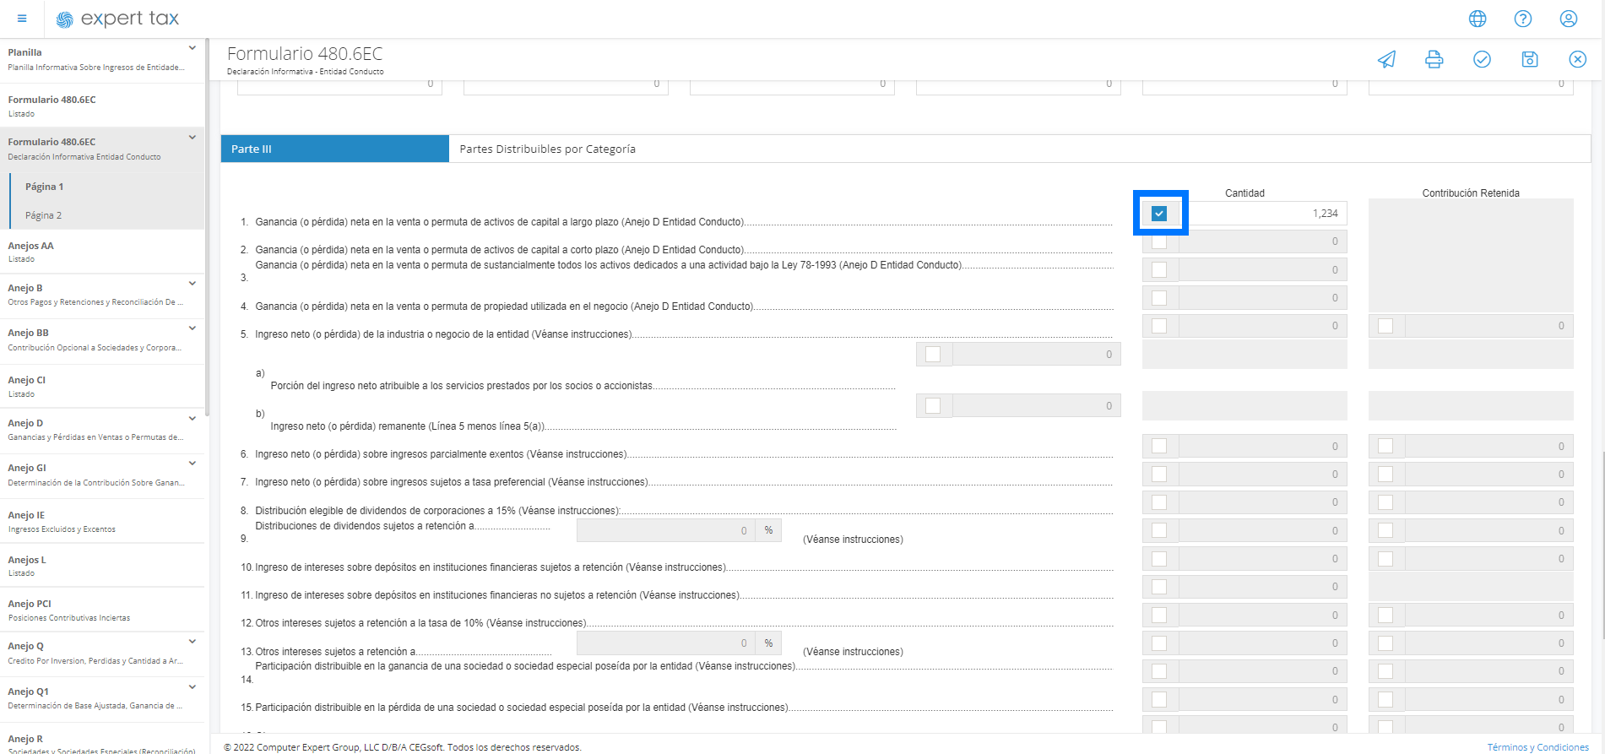Viewport: 1605px width, 754px height.
Task: Click the paper plane send icon
Action: [x=1386, y=59]
